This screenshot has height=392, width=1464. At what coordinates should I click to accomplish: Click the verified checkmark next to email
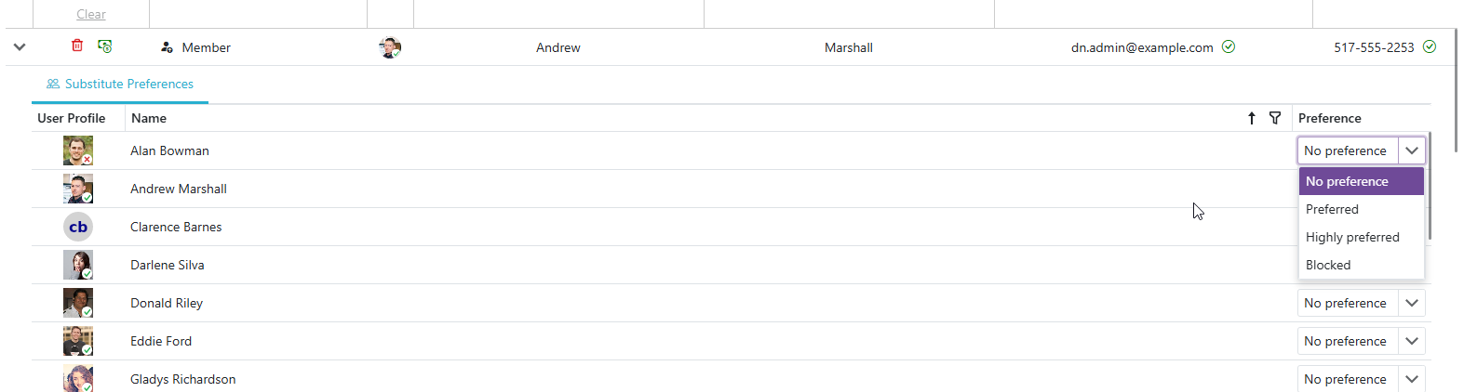[1229, 46]
